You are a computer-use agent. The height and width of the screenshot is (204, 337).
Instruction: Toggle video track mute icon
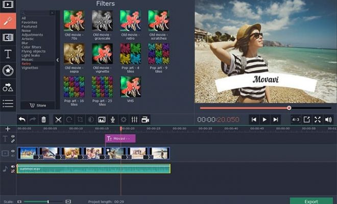(13, 156)
